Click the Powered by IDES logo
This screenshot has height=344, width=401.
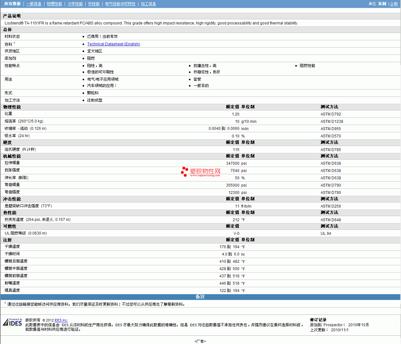13,322
